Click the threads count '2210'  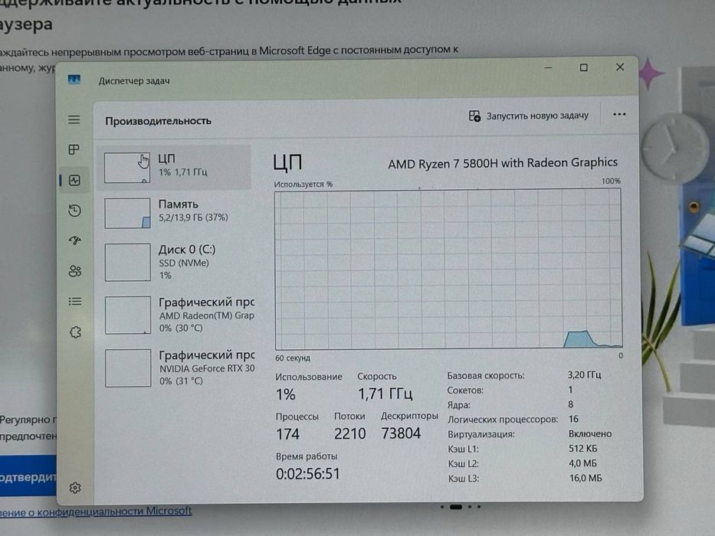(x=349, y=433)
